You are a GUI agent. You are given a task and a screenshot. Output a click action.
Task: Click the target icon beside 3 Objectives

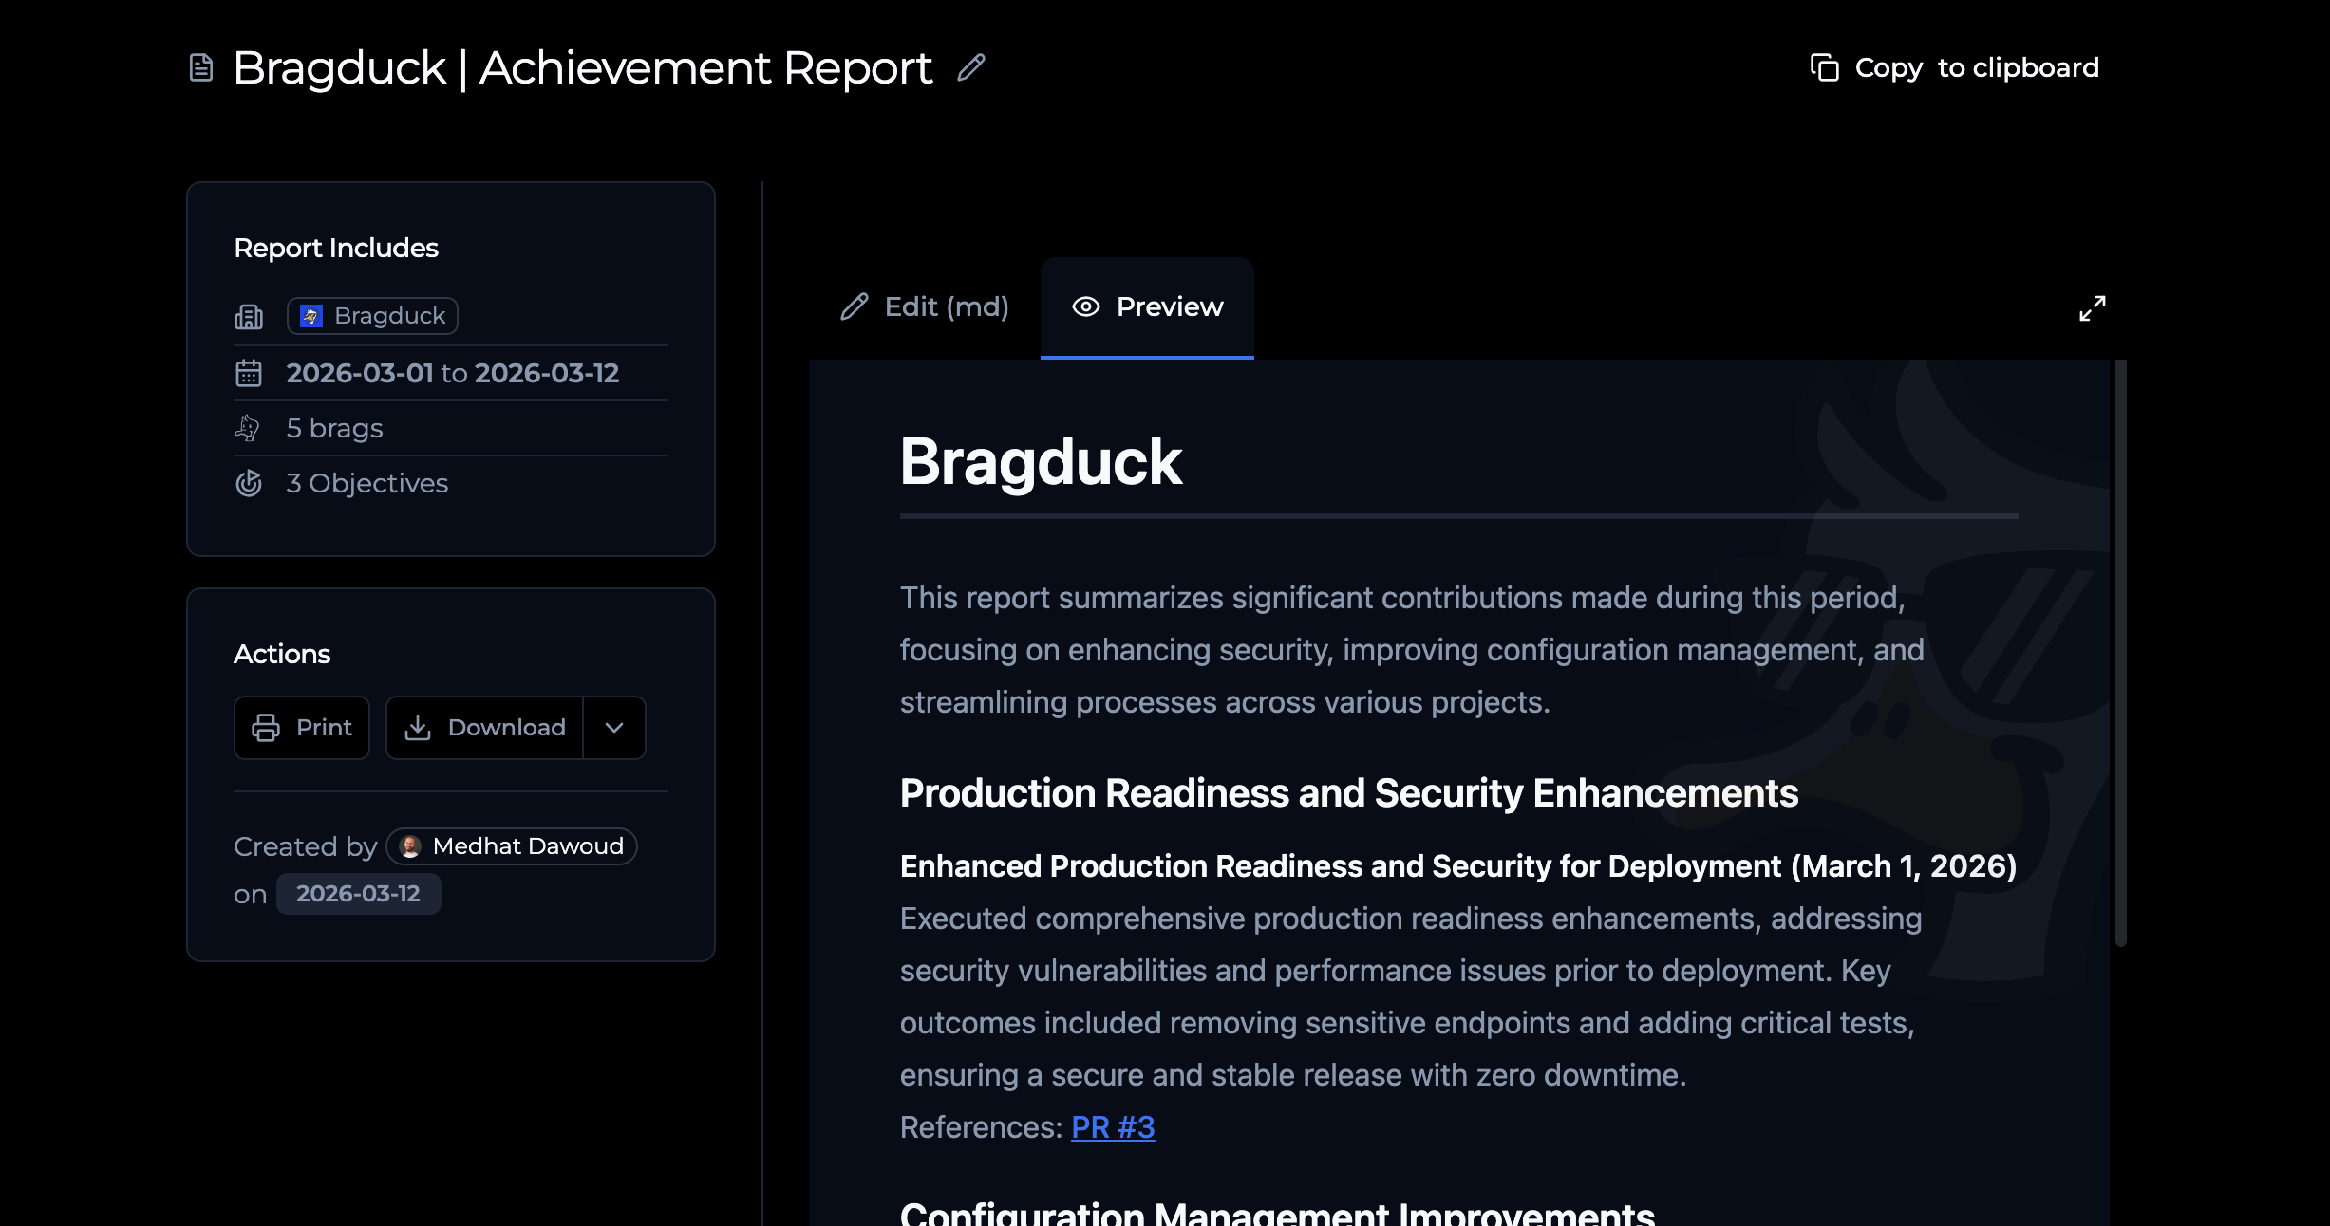click(249, 483)
